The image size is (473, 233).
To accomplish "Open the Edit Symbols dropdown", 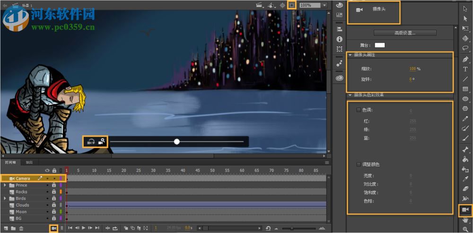I will [x=272, y=5].
